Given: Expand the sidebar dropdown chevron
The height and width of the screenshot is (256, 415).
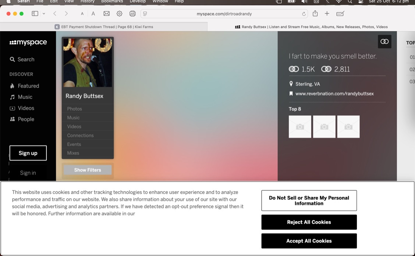Looking at the screenshot, I should pyautogui.click(x=44, y=14).
